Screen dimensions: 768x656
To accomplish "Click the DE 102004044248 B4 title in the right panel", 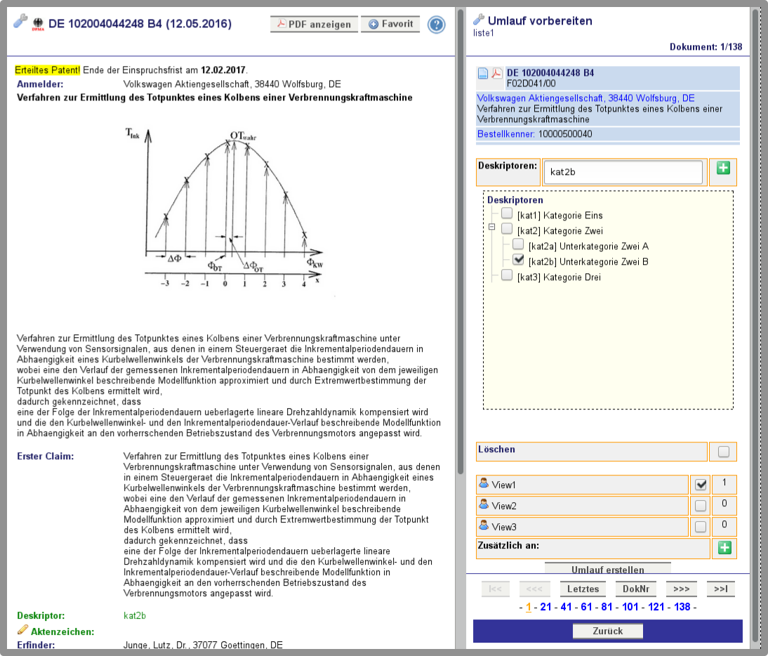I will (550, 73).
